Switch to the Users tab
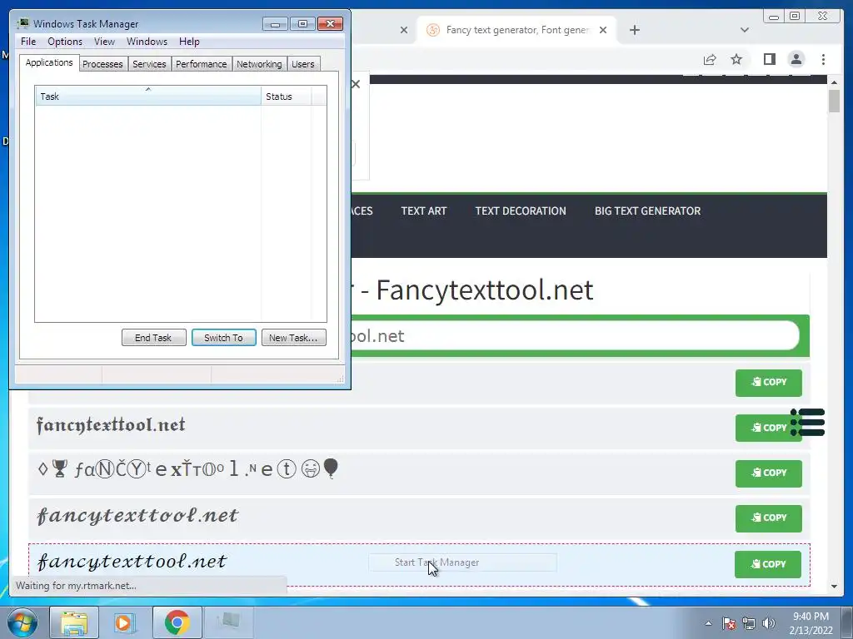This screenshot has width=853, height=639. (303, 64)
